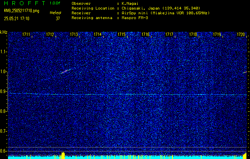Click the 1715 time marker

point(122,34)
